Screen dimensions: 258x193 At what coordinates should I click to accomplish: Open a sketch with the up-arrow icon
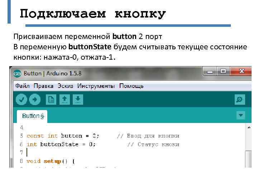pyautogui.click(x=64, y=99)
